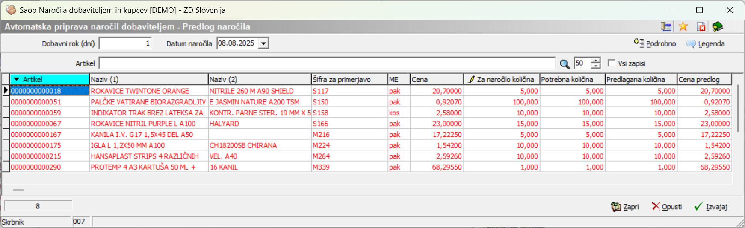Click the Cena column header
This screenshot has height=228, width=745.
click(437, 79)
